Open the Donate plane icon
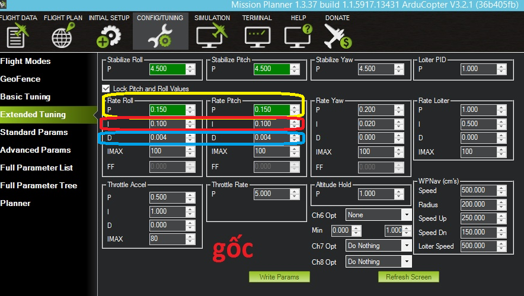Viewport: 524px width, 296px height. point(337,36)
